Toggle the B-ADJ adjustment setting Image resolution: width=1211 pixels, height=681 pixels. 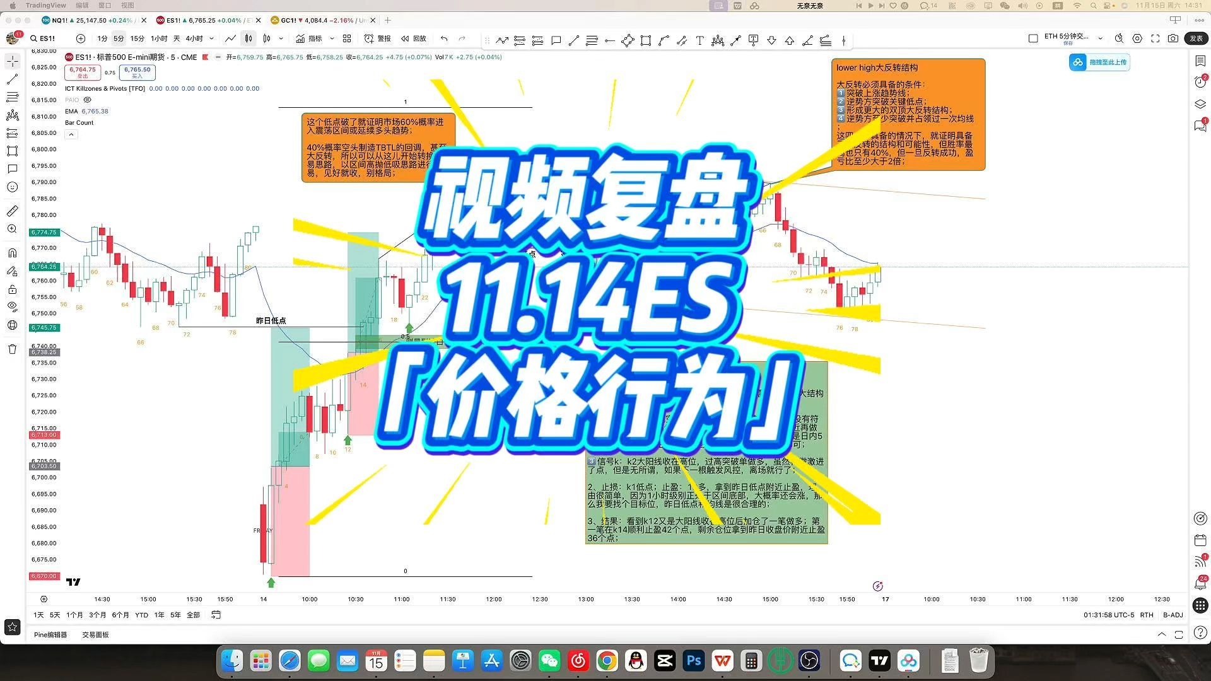coord(1173,615)
